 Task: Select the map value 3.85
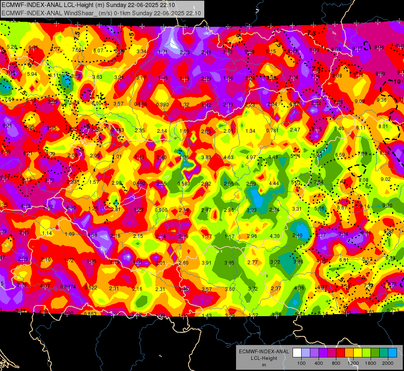point(229,263)
